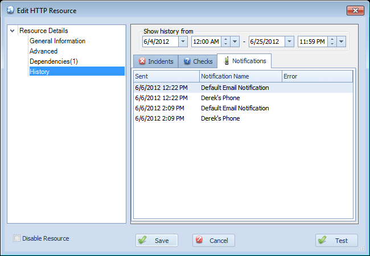Sort by the Sent column header
Image resolution: width=370 pixels, height=256 pixels.
coord(167,76)
